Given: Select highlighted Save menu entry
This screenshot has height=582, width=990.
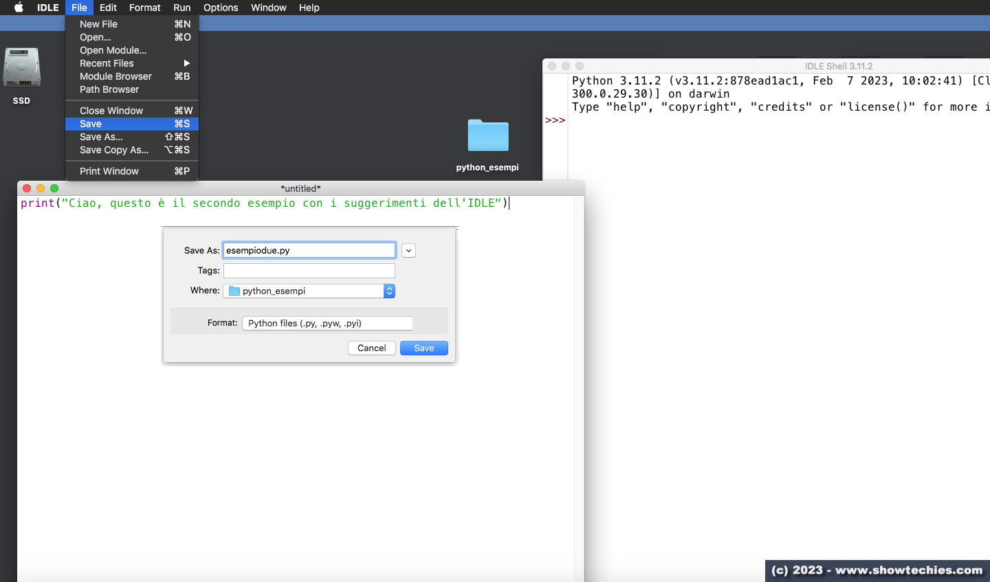Looking at the screenshot, I should (132, 124).
